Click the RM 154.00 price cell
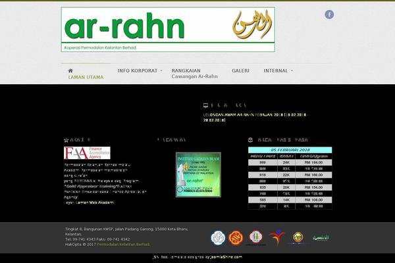Image resolution: width=395 pixels, height=263 pixels. [313, 187]
